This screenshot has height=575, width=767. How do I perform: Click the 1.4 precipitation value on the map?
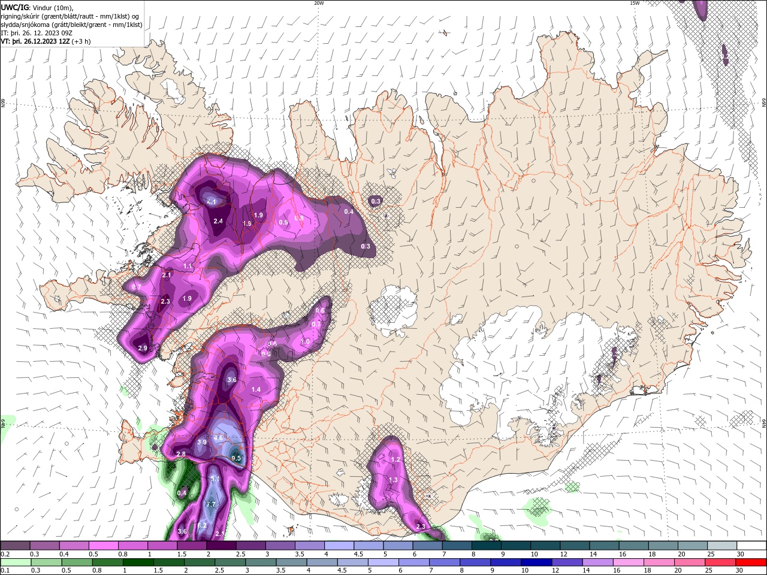coord(256,389)
